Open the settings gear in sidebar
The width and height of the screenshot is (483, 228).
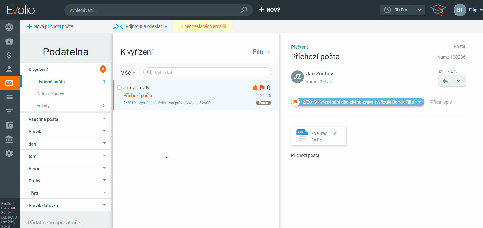(9, 153)
